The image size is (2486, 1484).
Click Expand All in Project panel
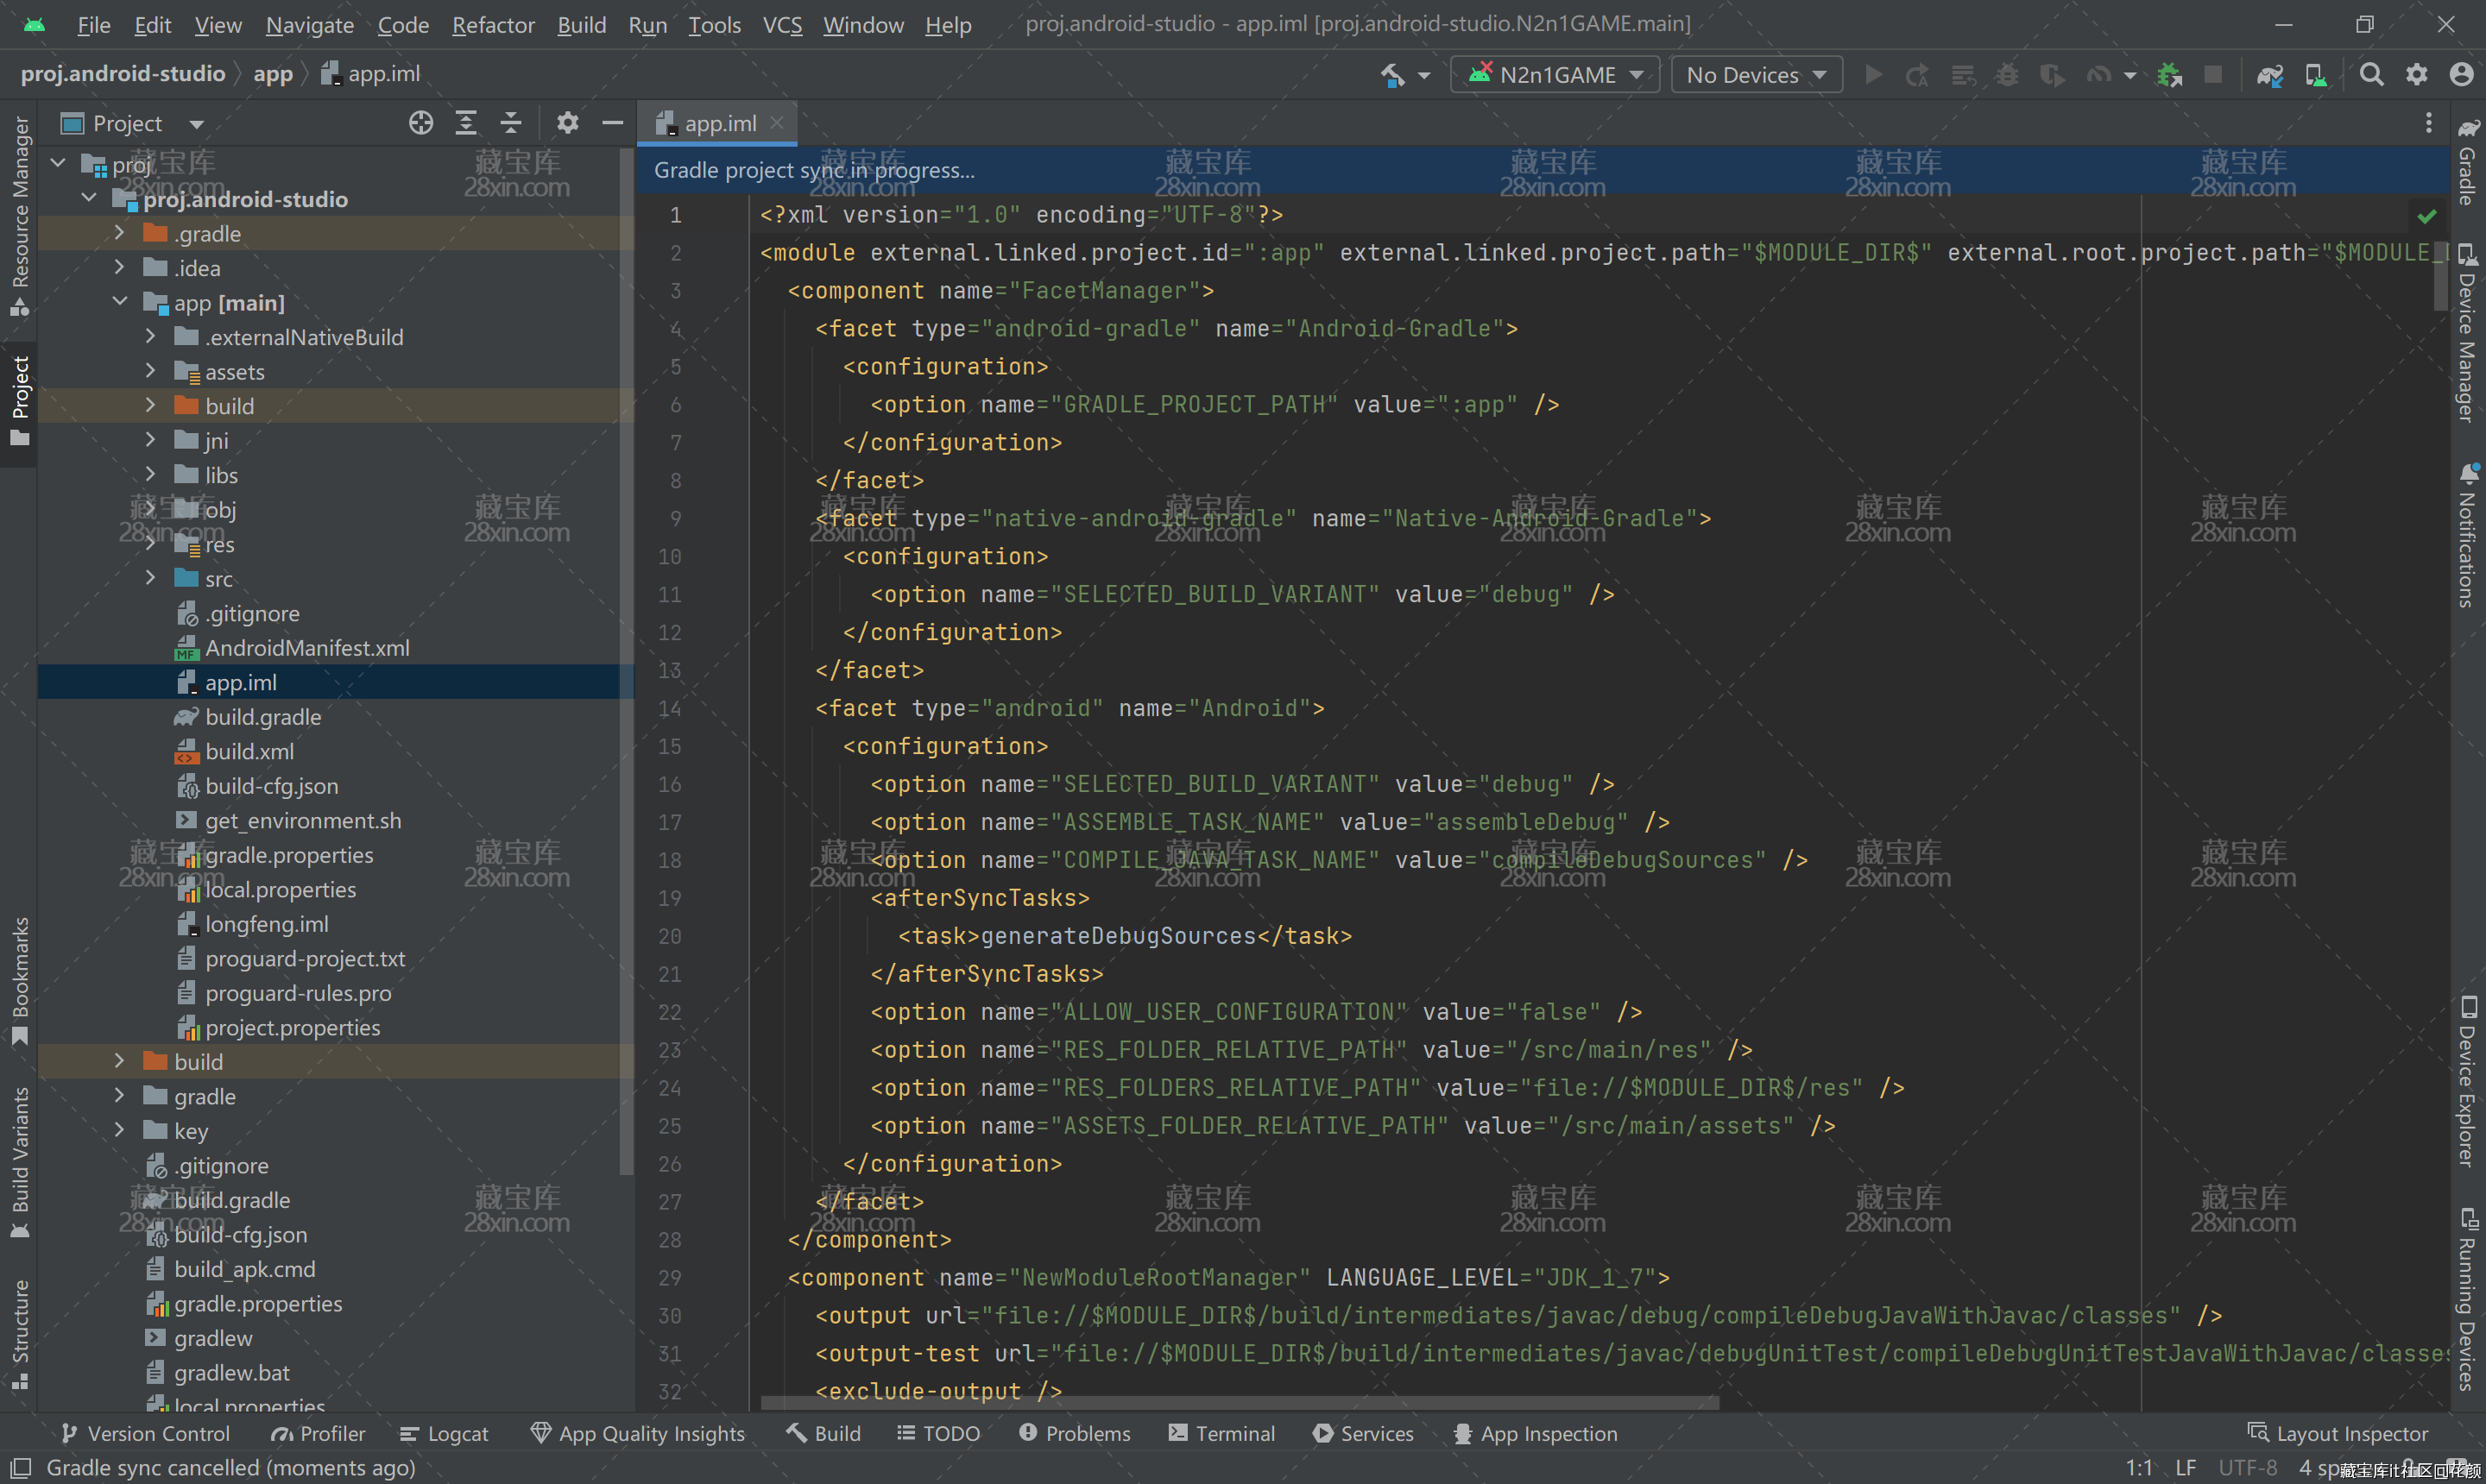click(466, 123)
